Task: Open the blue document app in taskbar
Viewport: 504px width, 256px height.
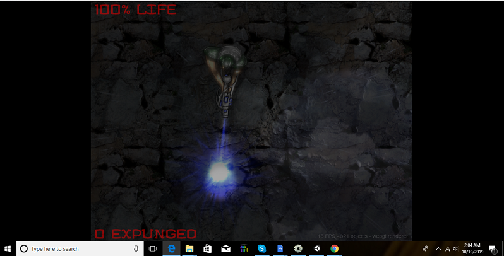Action: click(280, 248)
